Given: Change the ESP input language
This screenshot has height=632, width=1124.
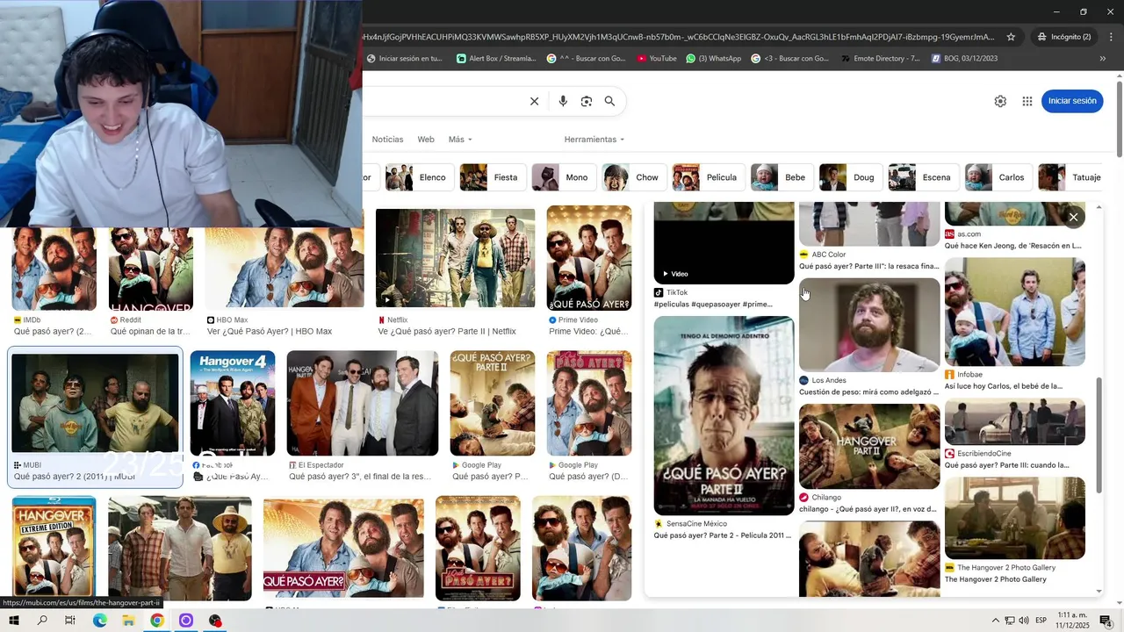Looking at the screenshot, I should 1042,621.
